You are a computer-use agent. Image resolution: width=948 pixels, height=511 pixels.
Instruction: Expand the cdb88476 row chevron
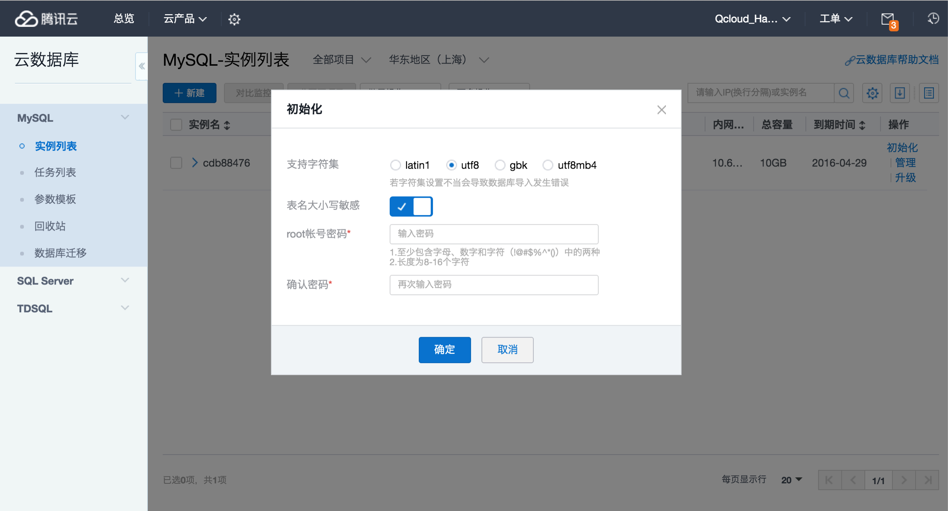(x=194, y=162)
